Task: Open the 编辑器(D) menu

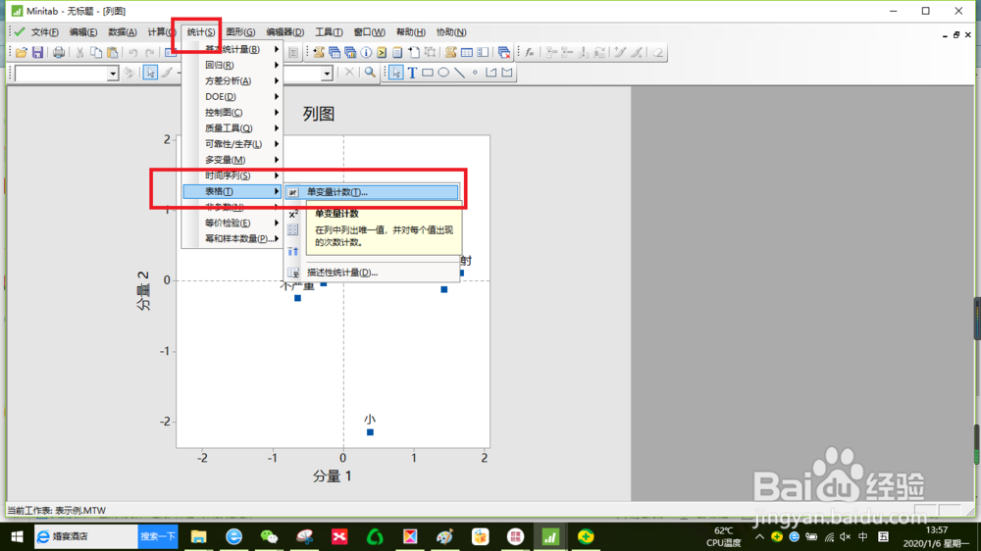Action: (284, 32)
